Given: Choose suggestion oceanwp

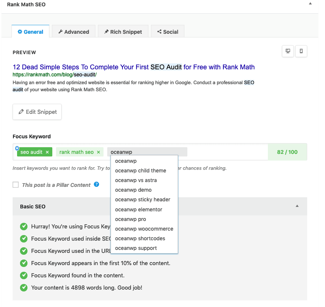Looking at the screenshot, I should pos(144,161).
